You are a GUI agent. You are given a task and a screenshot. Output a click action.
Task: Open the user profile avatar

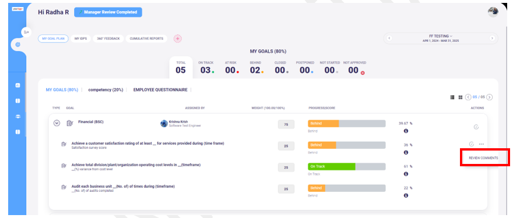click(x=493, y=12)
